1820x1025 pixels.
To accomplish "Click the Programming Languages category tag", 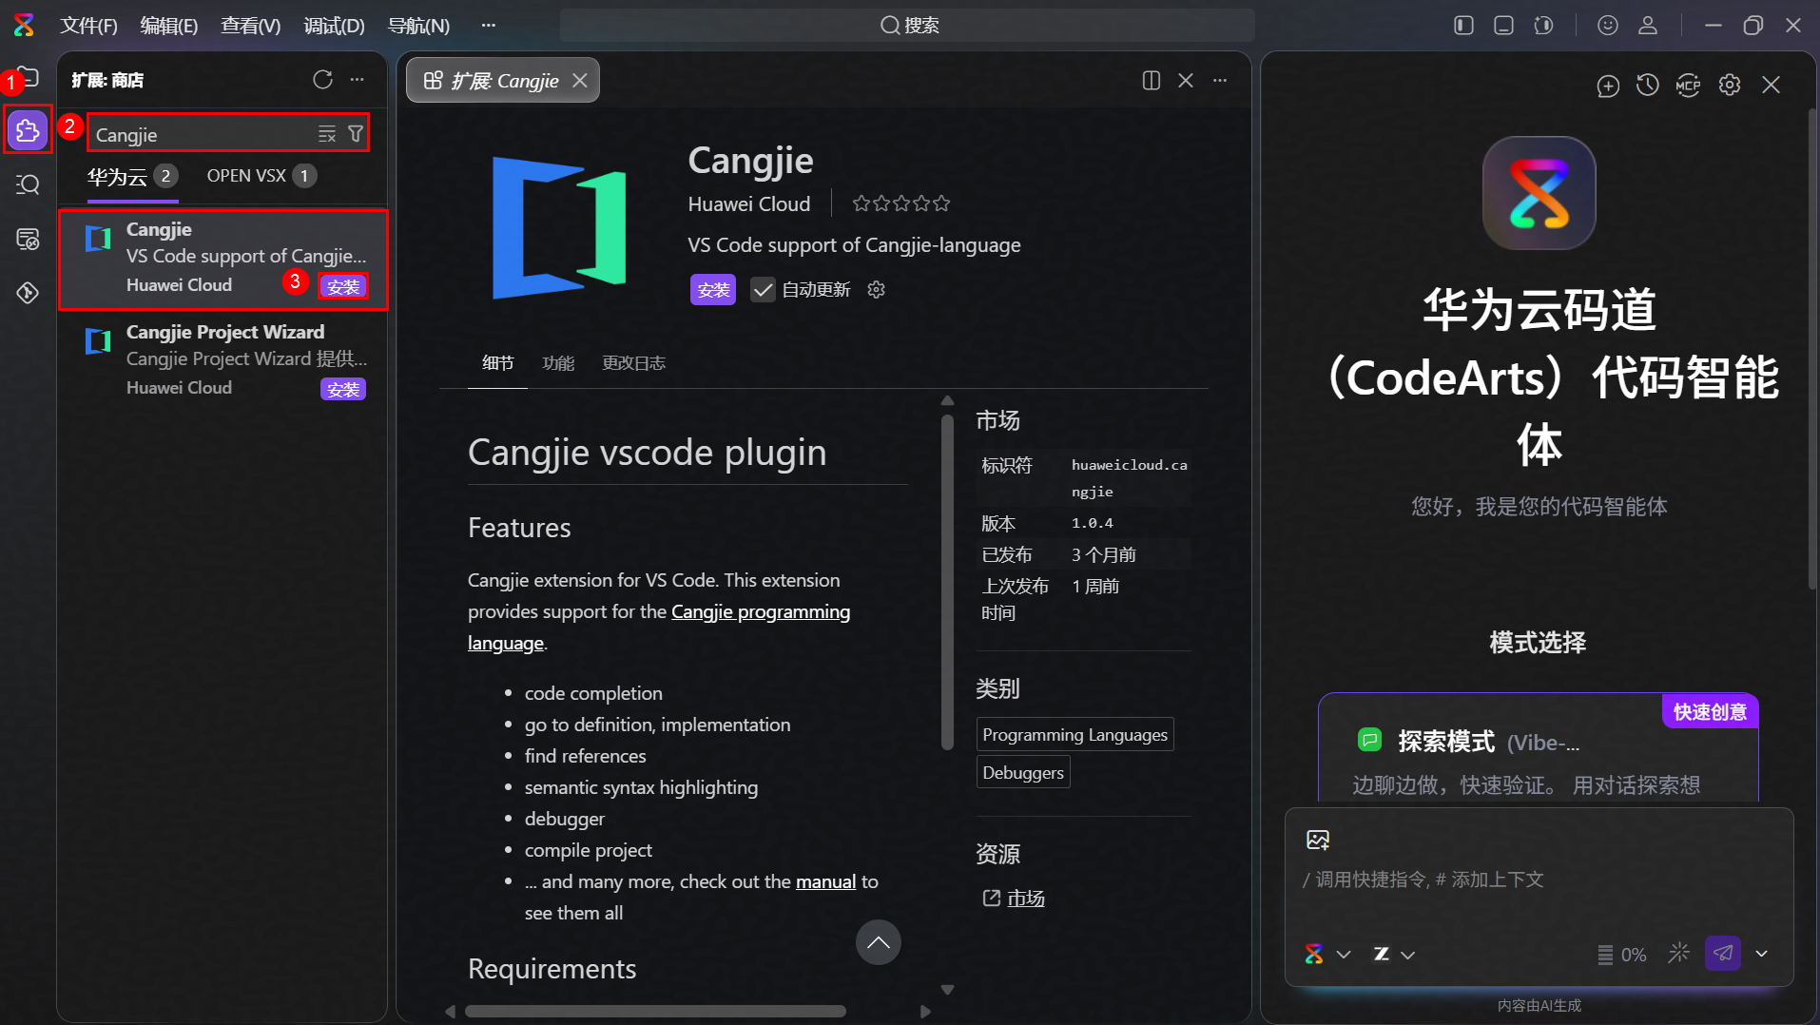I will [x=1075, y=734].
